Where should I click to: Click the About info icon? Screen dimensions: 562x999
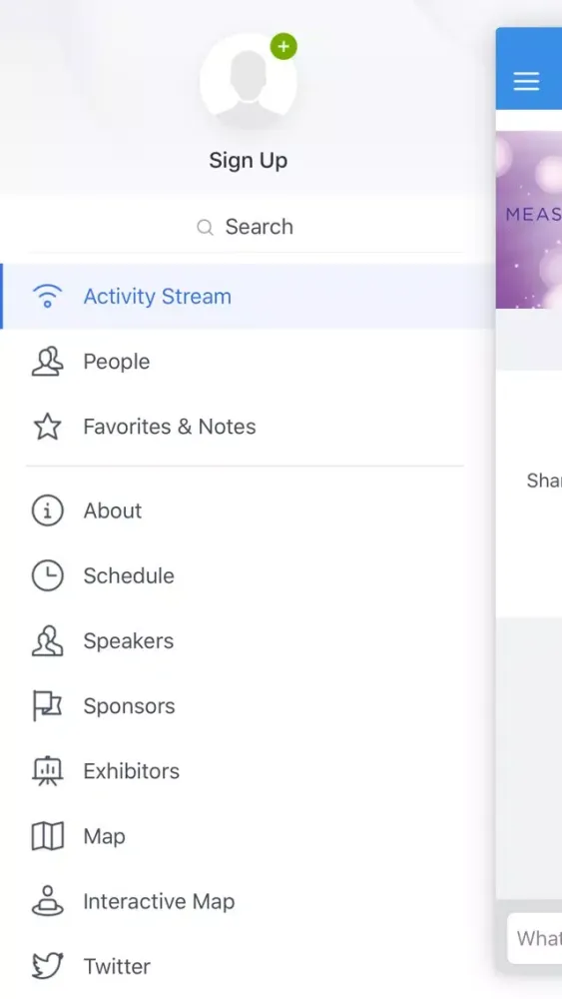coord(47,510)
